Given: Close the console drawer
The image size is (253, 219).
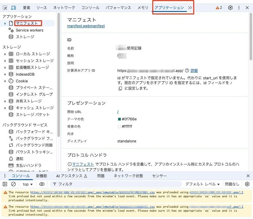Looking at the screenshot, I should click(x=248, y=176).
